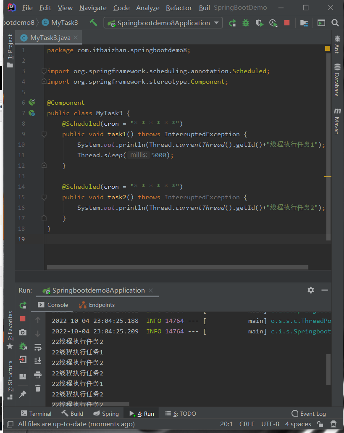Stop process with Run panel red square
The width and height of the screenshot is (344, 433).
point(23,319)
